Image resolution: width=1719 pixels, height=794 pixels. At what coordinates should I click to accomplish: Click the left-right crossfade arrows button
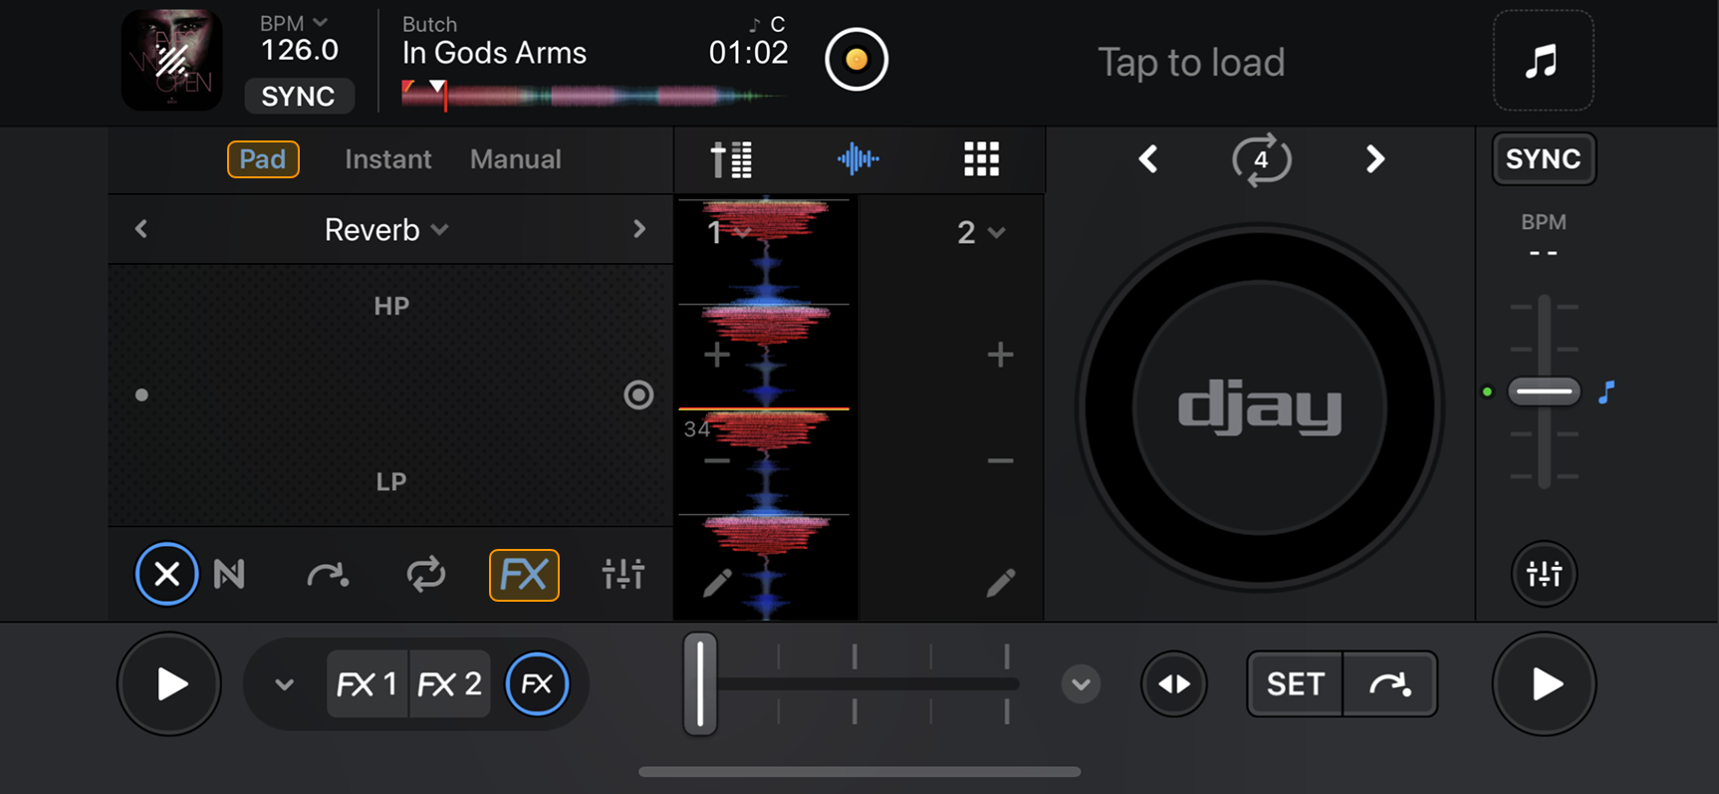[x=1174, y=684]
